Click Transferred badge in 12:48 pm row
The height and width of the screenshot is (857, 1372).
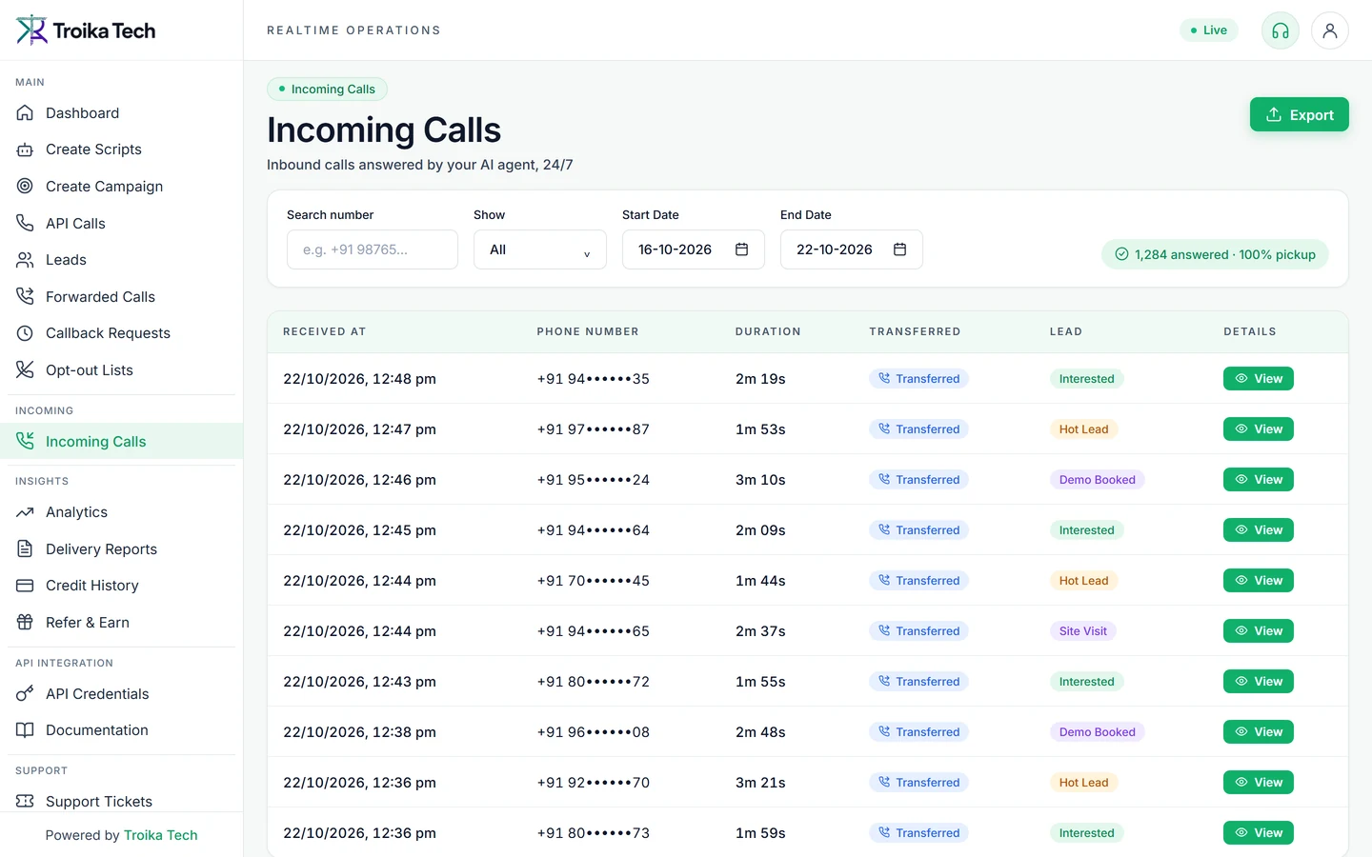[x=918, y=378]
